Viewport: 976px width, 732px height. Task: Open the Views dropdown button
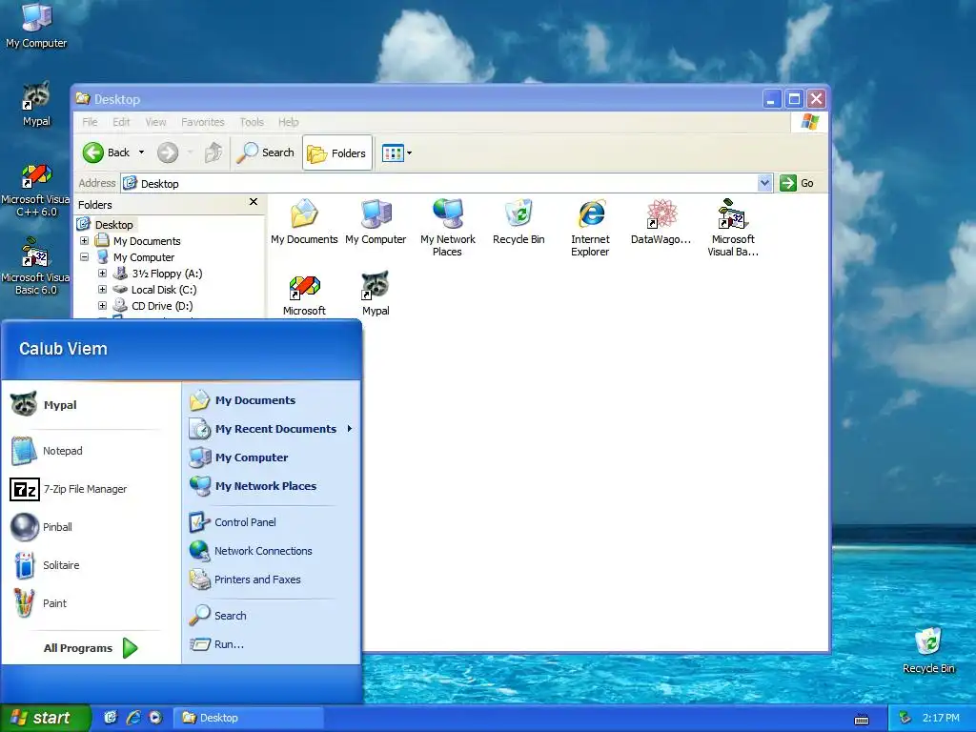pos(396,152)
